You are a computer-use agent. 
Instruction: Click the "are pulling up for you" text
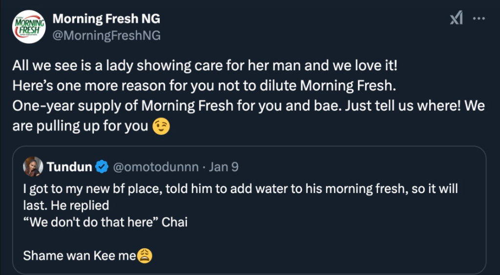tap(81, 126)
